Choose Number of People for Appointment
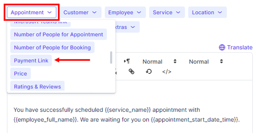 pos(58,35)
